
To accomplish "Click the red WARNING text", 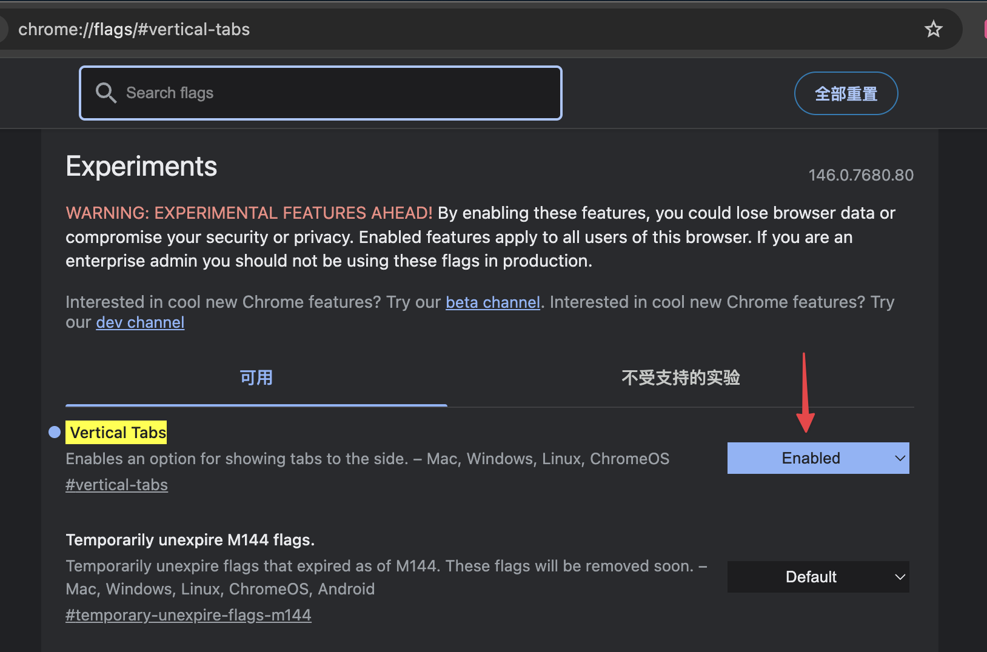I will (249, 213).
